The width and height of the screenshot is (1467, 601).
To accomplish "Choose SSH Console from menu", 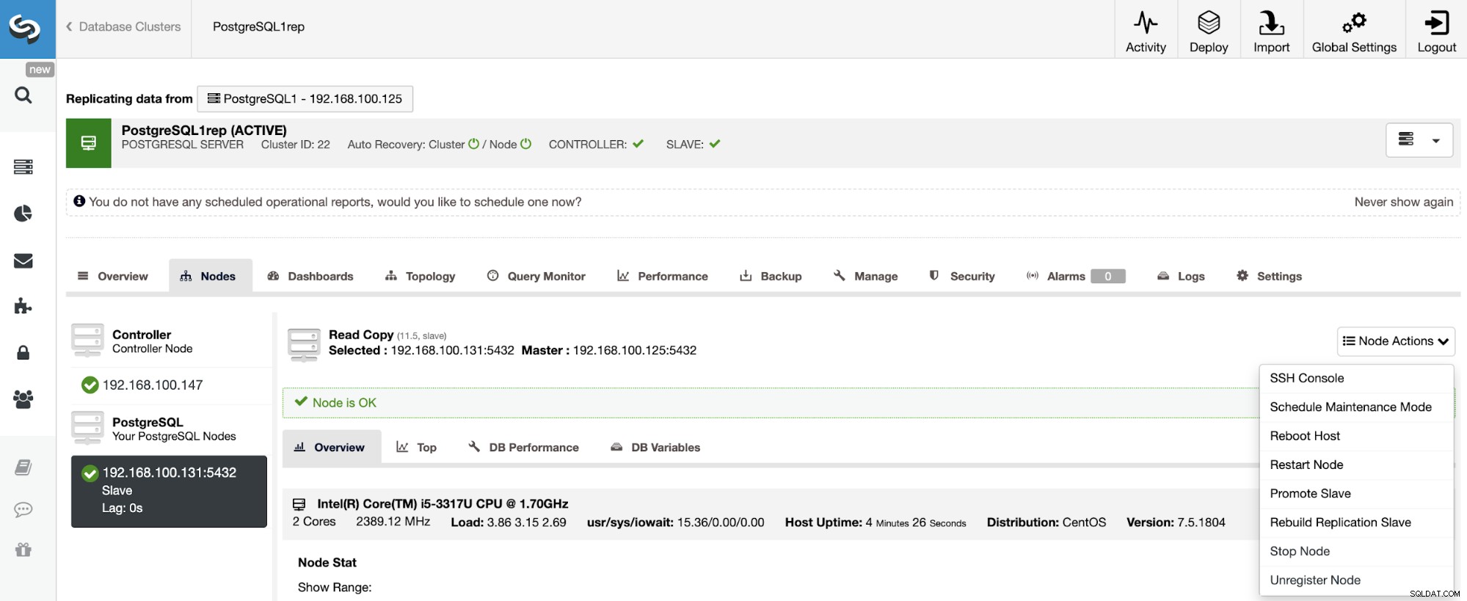I will pos(1356,378).
